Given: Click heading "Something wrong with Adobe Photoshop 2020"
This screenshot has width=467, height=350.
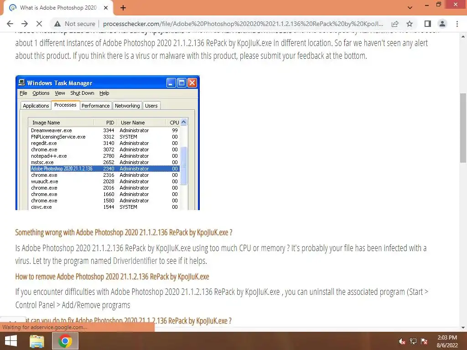Looking at the screenshot, I should [x=124, y=232].
